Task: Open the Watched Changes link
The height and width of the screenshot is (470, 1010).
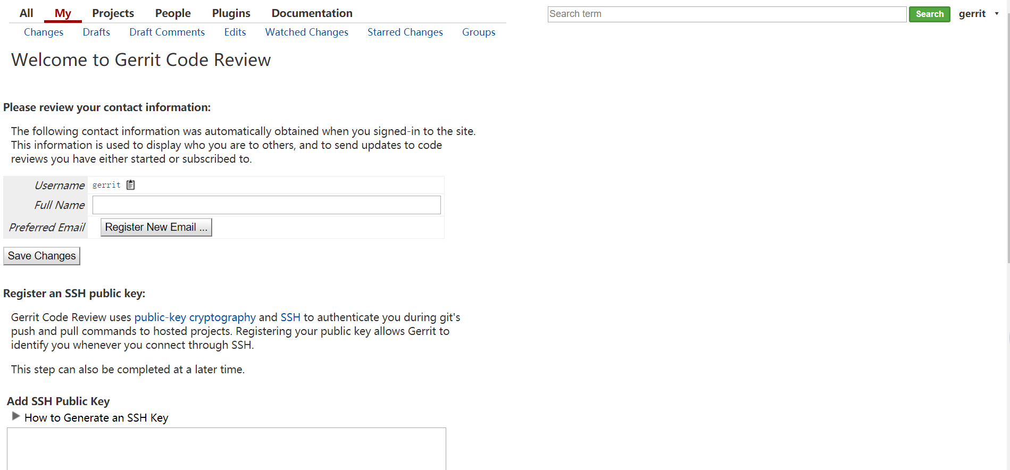Action: (x=306, y=32)
